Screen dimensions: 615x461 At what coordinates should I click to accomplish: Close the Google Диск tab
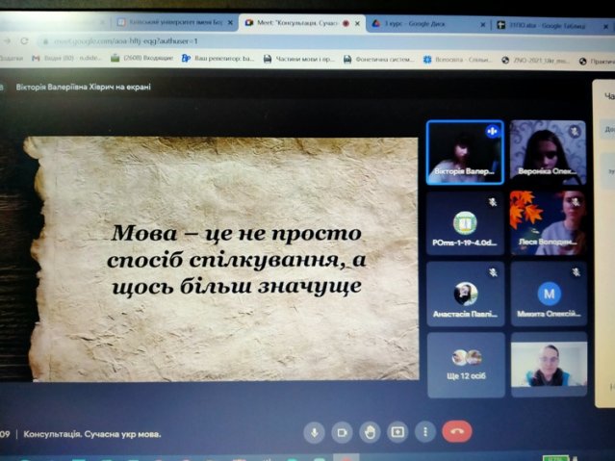483,25
